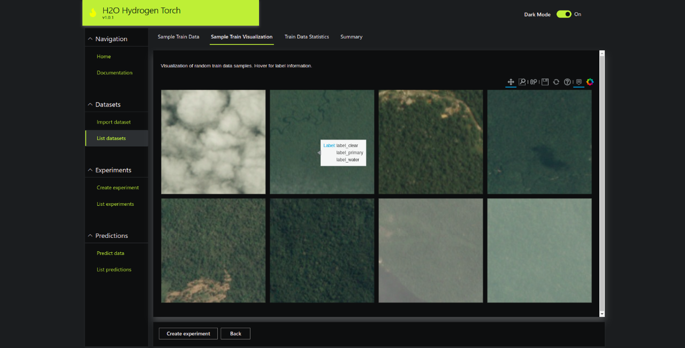Click the cloudy sample image thumbnail
685x348 pixels.
213,142
